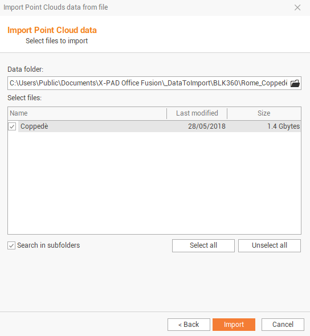The width and height of the screenshot is (310, 336).
Task: Cancel the point cloud import
Action: click(283, 325)
